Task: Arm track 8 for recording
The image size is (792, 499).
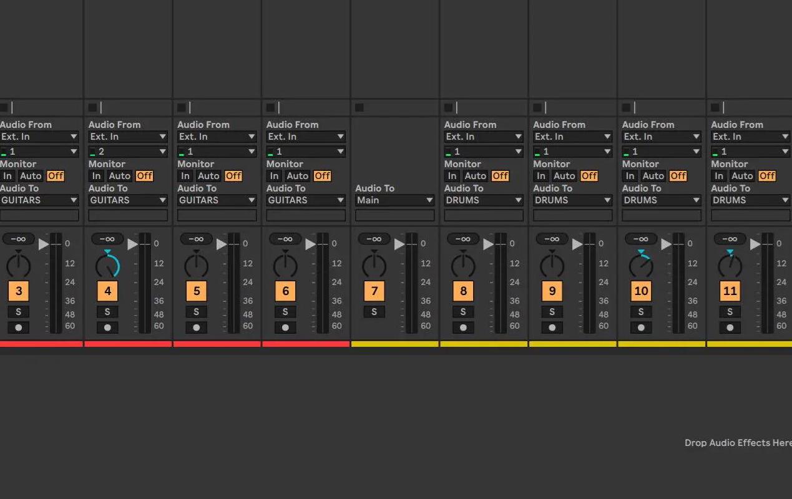Action: (x=463, y=327)
